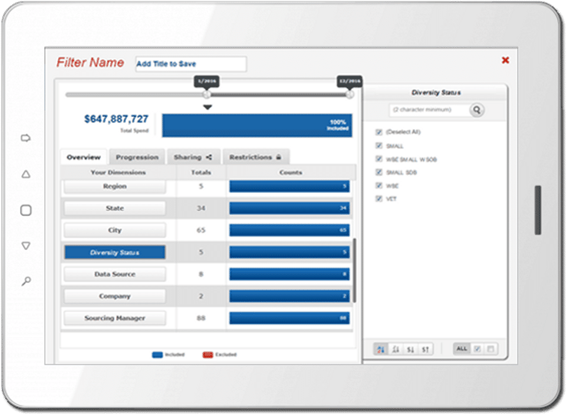This screenshot has width=566, height=414.
Task: Uncheck the WBE checkbox
Action: [379, 186]
